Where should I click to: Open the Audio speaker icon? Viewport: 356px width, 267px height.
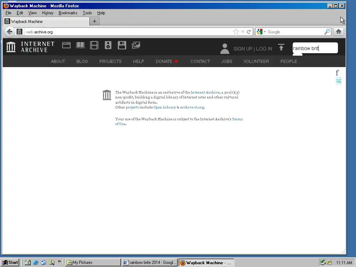[108, 45]
